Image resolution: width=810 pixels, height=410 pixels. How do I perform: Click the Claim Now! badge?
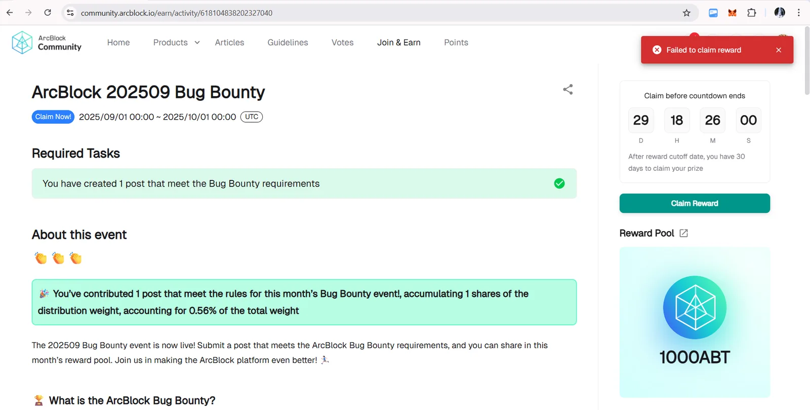click(x=53, y=117)
